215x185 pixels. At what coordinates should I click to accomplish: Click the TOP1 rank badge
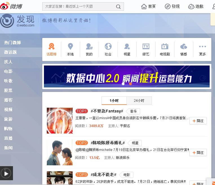click(82, 111)
